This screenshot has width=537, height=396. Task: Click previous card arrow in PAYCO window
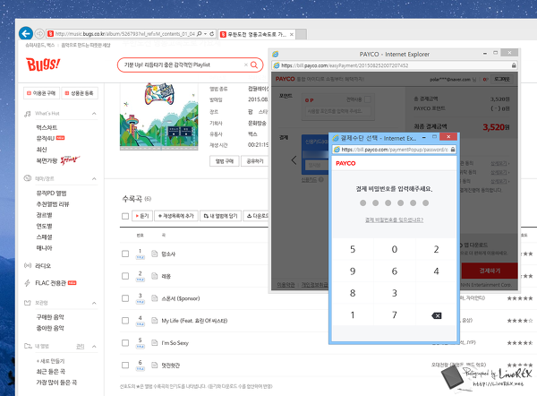294,160
